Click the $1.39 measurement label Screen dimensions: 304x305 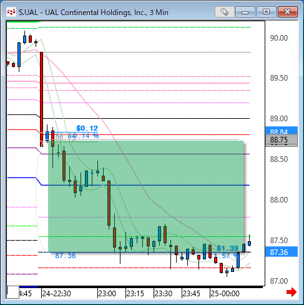227,248
